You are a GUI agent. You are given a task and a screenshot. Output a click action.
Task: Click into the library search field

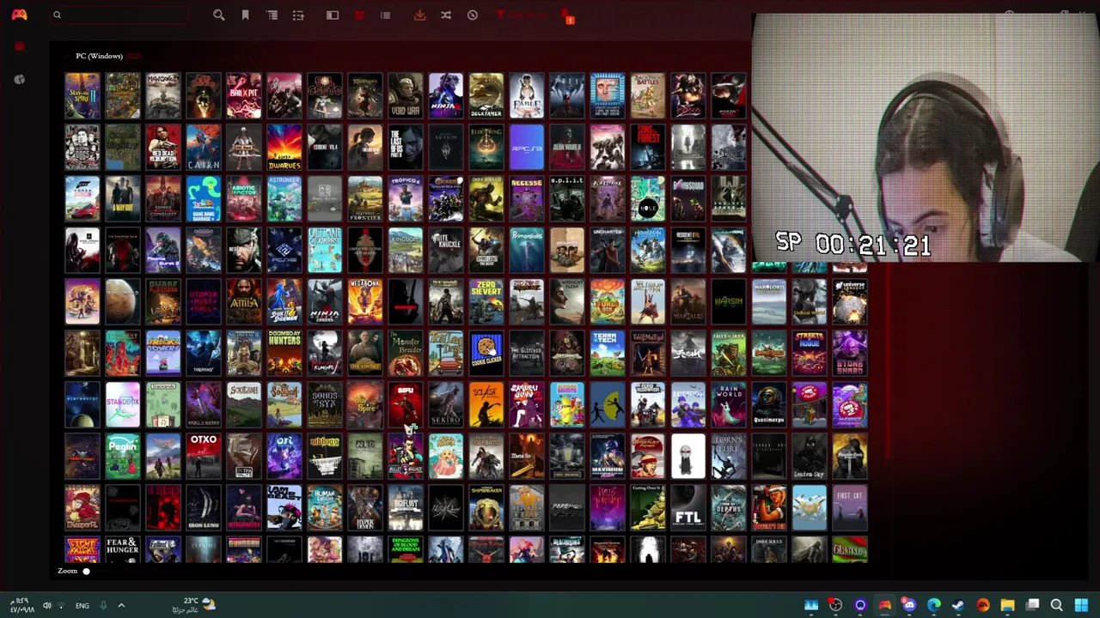pos(120,15)
